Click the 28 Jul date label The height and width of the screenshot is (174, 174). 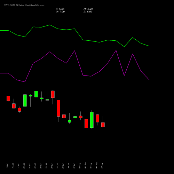[x=58, y=166]
